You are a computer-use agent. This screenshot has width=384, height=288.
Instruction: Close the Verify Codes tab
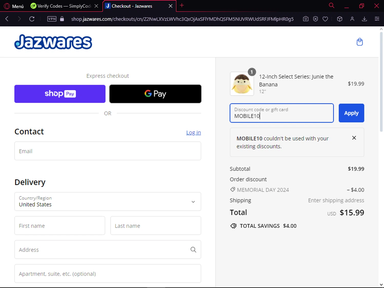pyautogui.click(x=96, y=6)
